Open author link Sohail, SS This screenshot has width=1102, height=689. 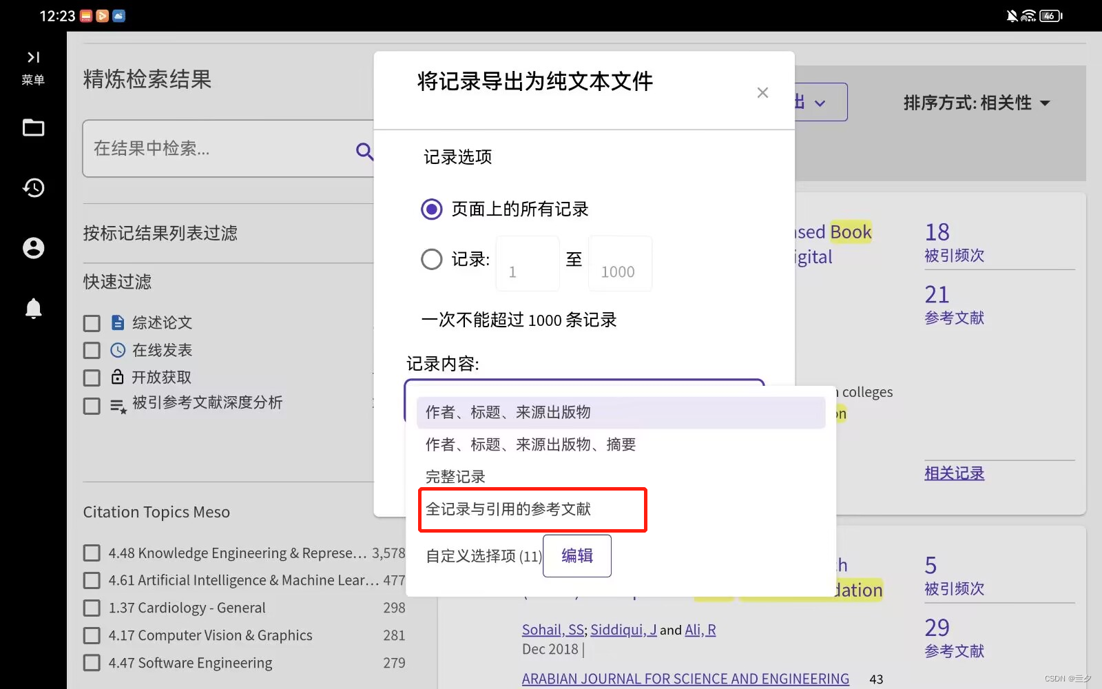[x=553, y=630]
